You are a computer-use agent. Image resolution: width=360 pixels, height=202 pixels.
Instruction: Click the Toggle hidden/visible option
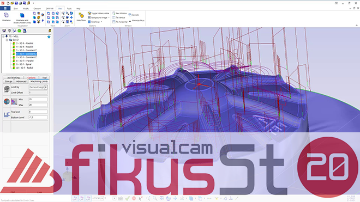(x=99, y=13)
